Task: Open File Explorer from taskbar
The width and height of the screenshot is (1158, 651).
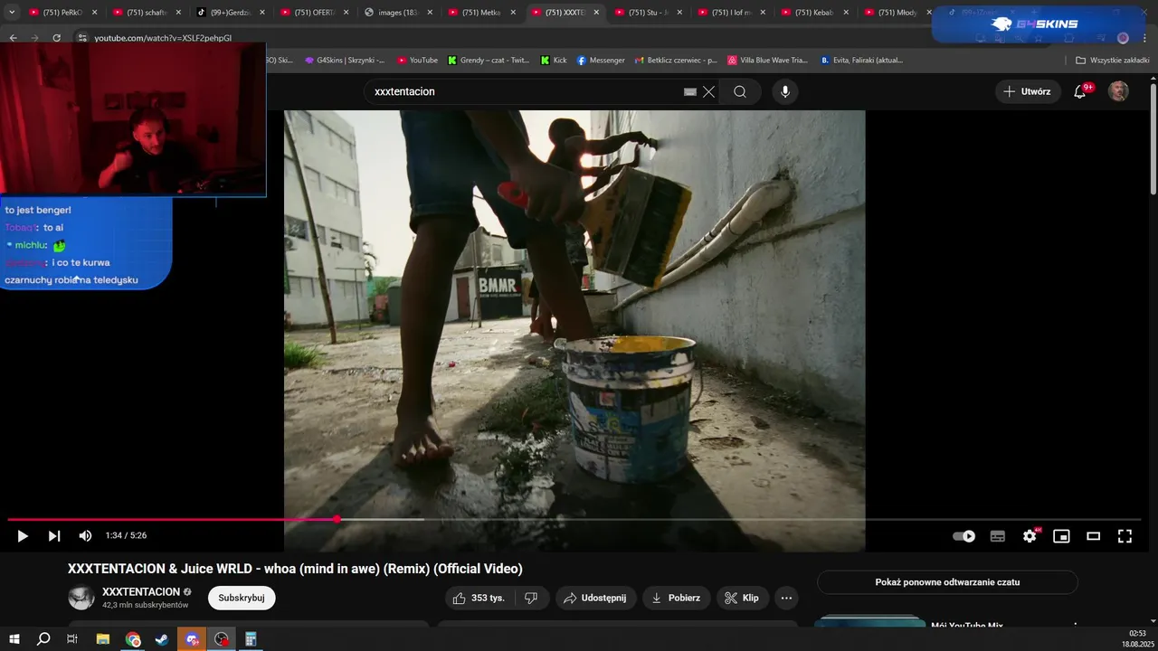Action: [x=102, y=639]
